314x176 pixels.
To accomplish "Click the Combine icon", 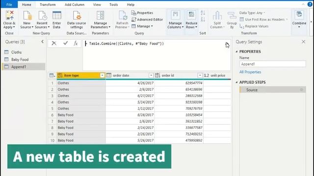I will (299, 15).
